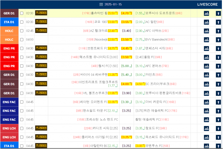Image resolution: width=223 pixels, height=149 pixels.
Task: Open stats chart for AZ 알크마르 match
Action: pyautogui.click(x=206, y=31)
